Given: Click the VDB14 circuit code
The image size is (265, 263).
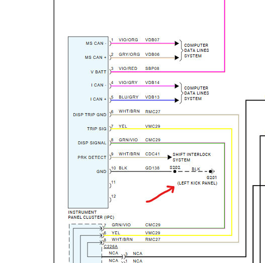Looking at the screenshot, I should (x=152, y=82).
